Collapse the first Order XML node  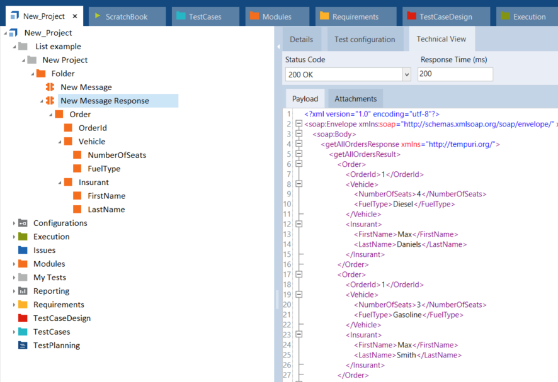coord(299,164)
